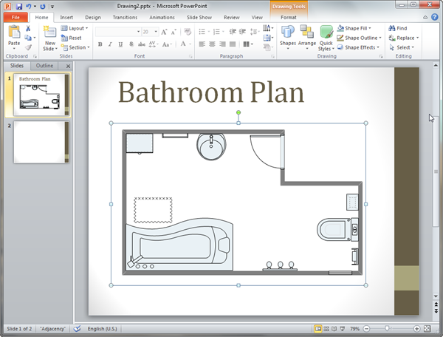Screen dimensions: 443x337
Task: Click the Save icon in quick access toolbar
Action: (19, 6)
